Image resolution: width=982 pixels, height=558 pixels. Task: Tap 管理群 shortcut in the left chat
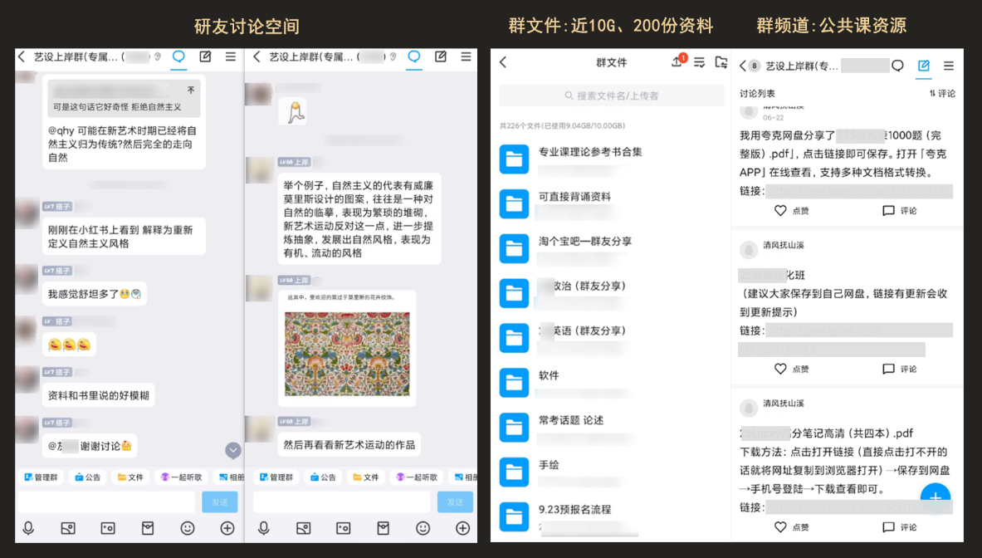coord(41,477)
